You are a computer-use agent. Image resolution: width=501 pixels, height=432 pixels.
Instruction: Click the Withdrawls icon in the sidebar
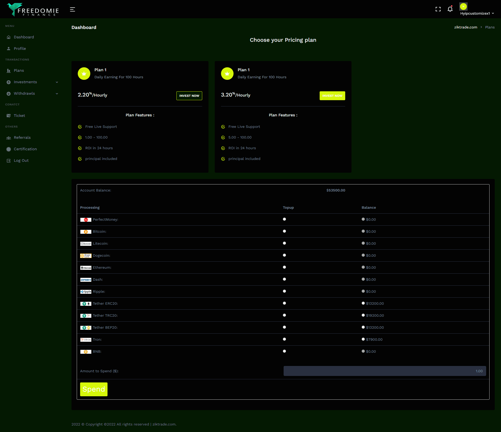[9, 93]
